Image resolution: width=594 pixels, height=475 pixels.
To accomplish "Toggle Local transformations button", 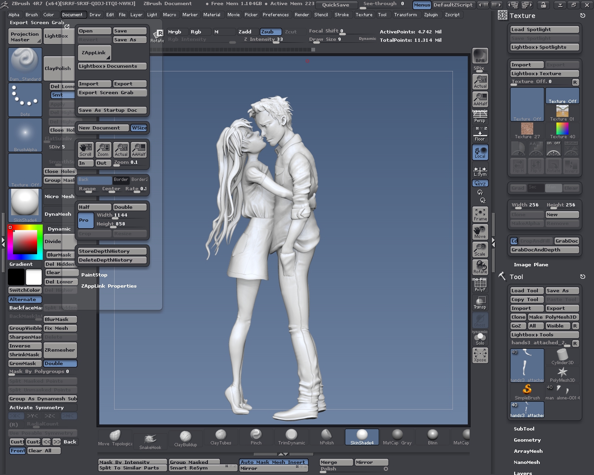I will tap(480, 152).
